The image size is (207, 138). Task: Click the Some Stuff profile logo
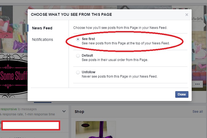point(14,76)
